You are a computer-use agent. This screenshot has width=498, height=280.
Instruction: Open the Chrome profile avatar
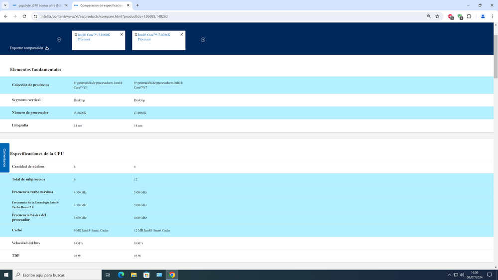[483, 16]
